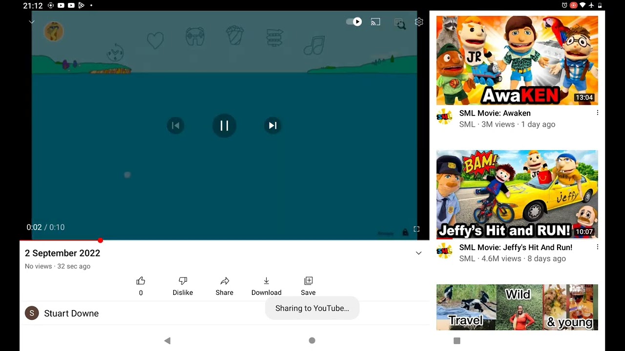
Task: Open the Jeffy's Hit and RUN thumbnail
Action: 517,195
